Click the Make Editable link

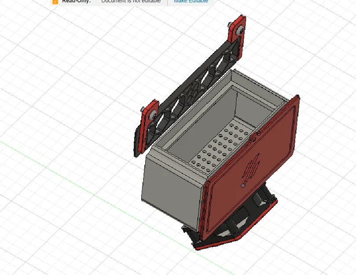pos(191,1)
